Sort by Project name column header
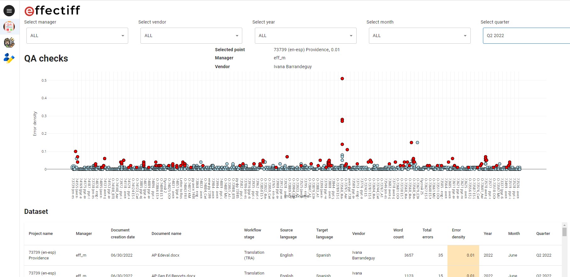This screenshot has height=277, width=570. 41,234
